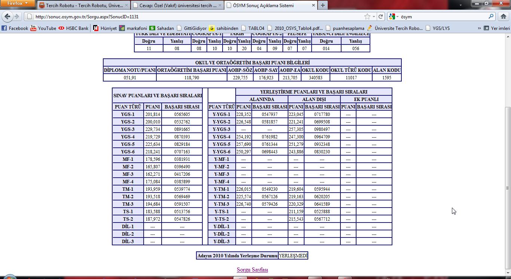Viewport: 511px width, 279px height.
Task: Open the 2010_OSYS_Tablo4.pdf bookmark
Action: point(295,28)
